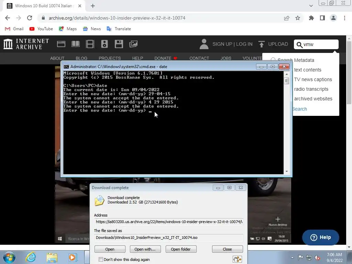
Task: Click the muted volume tray icon
Action: click(317, 258)
